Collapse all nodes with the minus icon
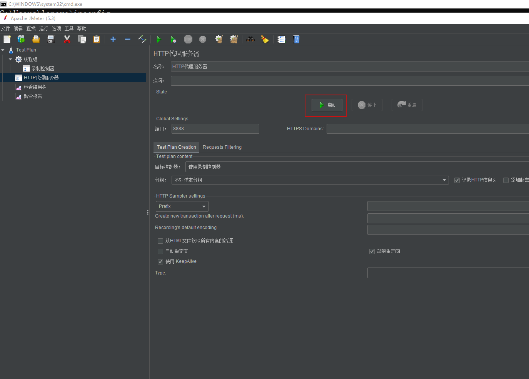 (128, 39)
